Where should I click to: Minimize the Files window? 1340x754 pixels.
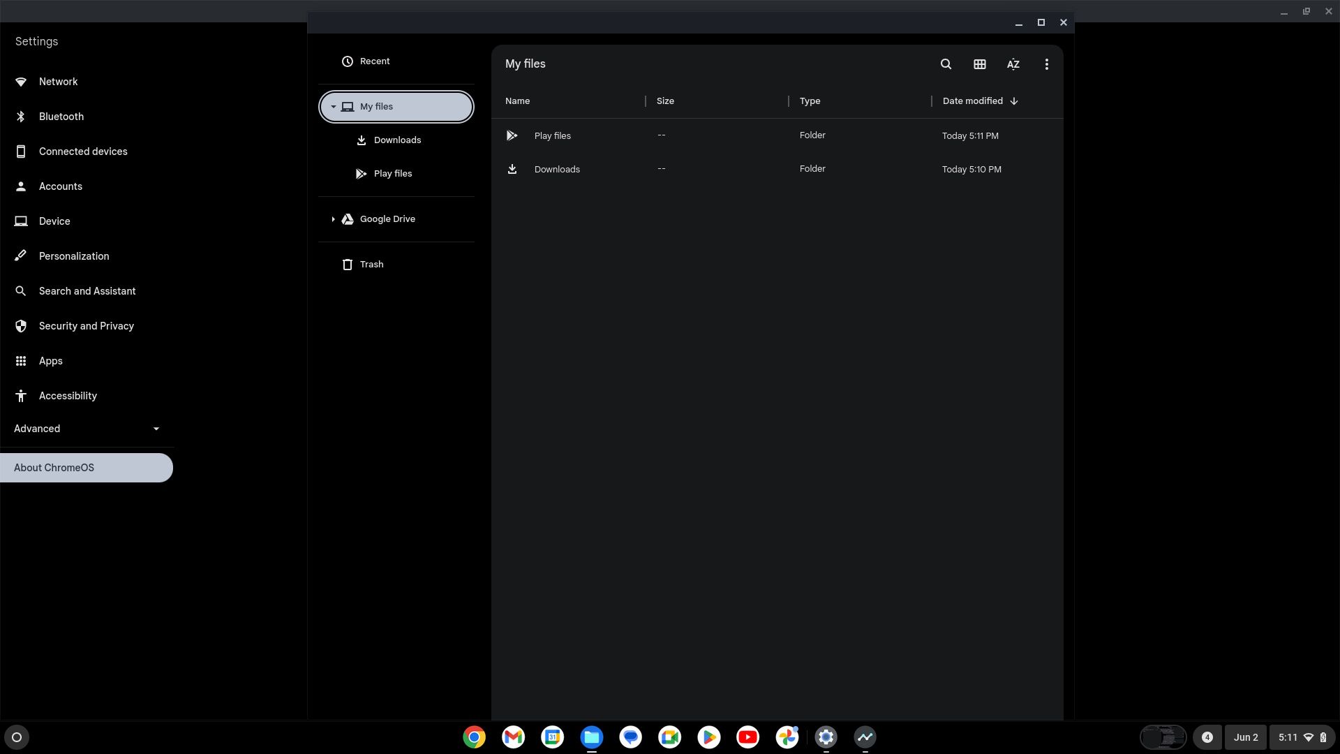coord(1019,23)
